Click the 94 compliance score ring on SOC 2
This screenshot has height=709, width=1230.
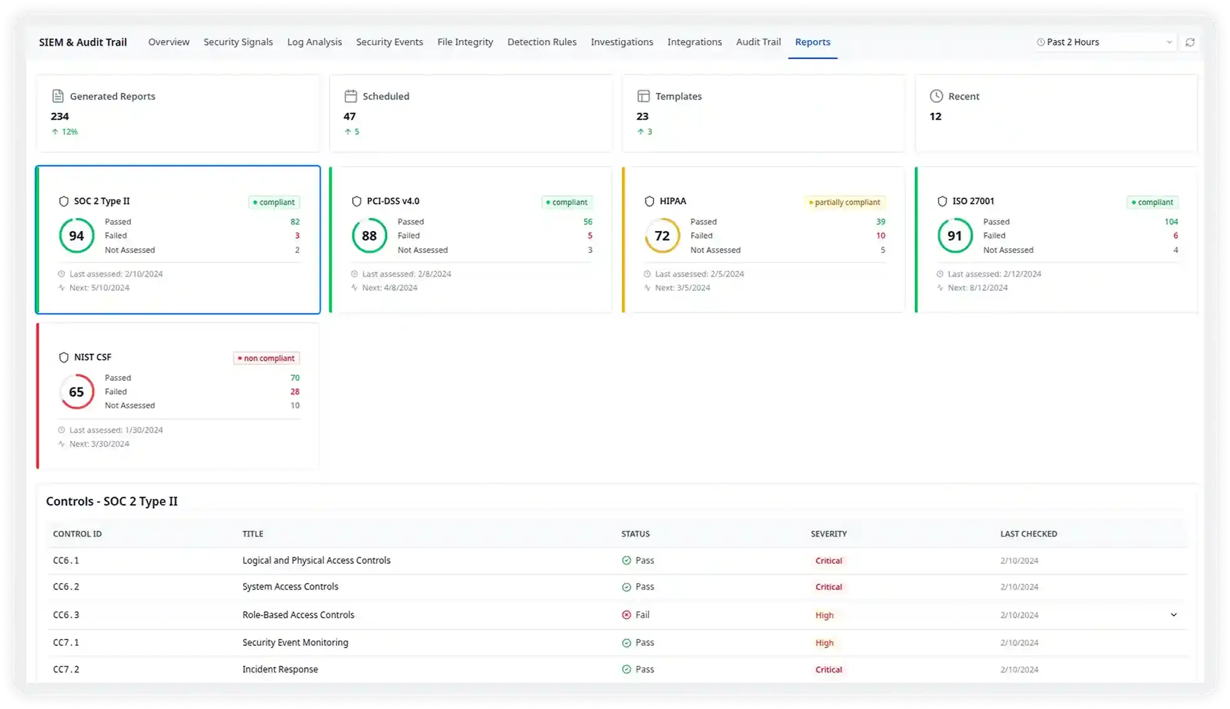[76, 235]
